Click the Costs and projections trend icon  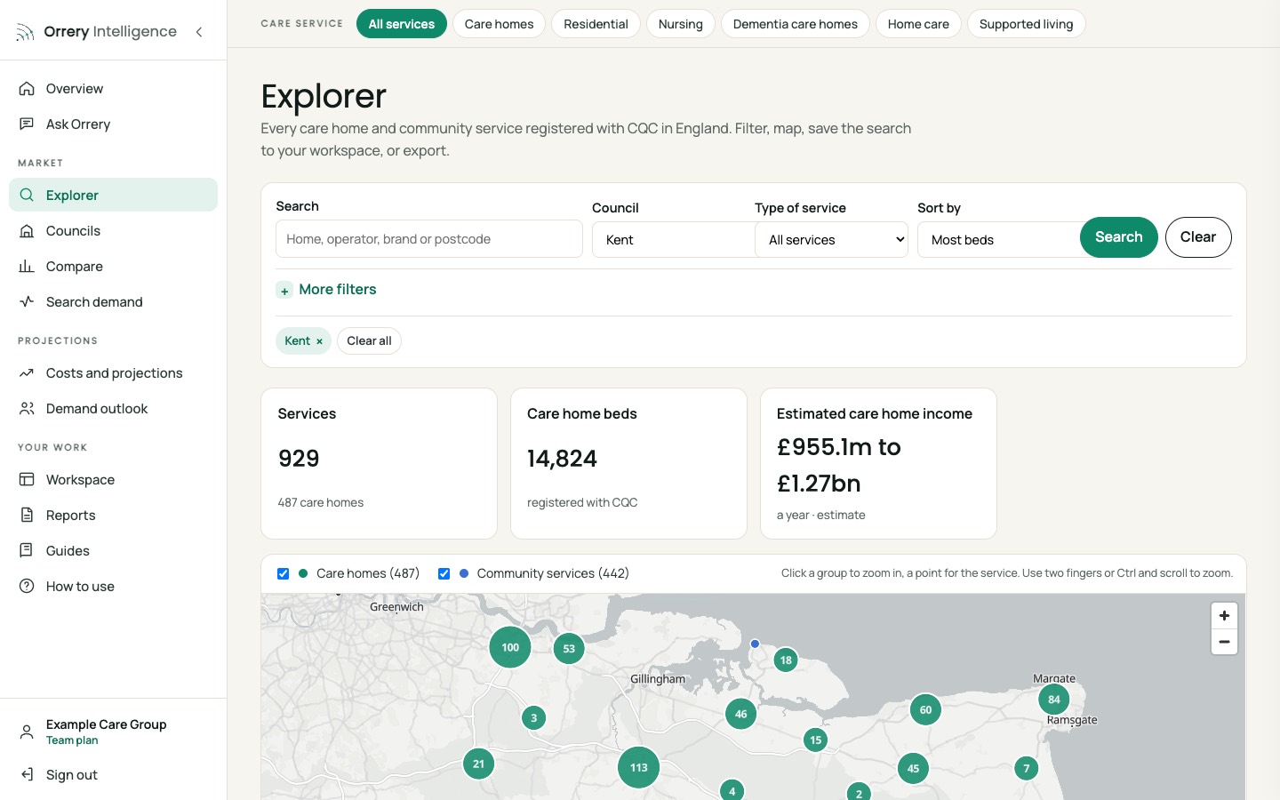click(27, 373)
